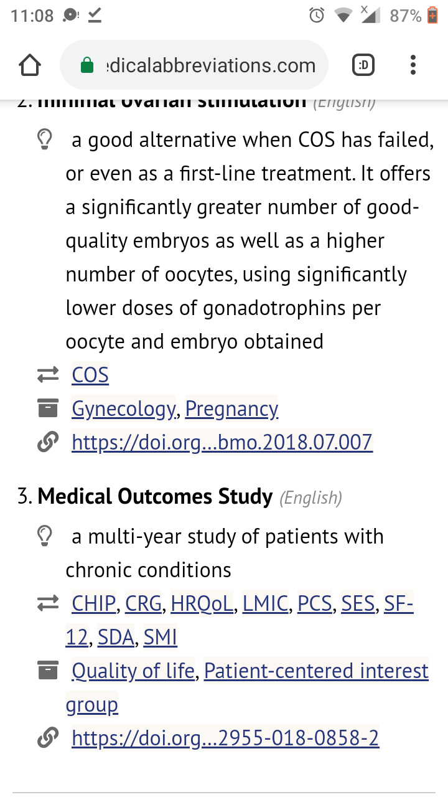The image size is (448, 797).
Task: Open the Gynecology category link
Action: [124, 408]
